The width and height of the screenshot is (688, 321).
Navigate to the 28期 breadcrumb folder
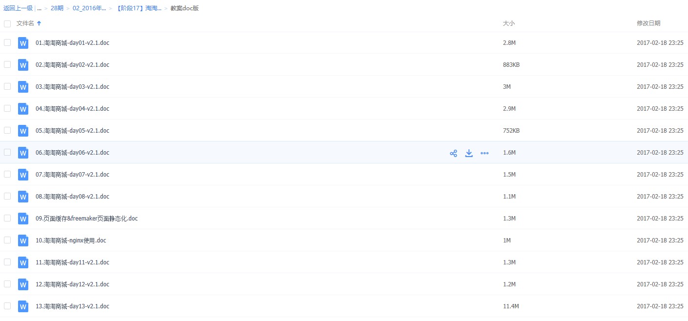(x=57, y=8)
